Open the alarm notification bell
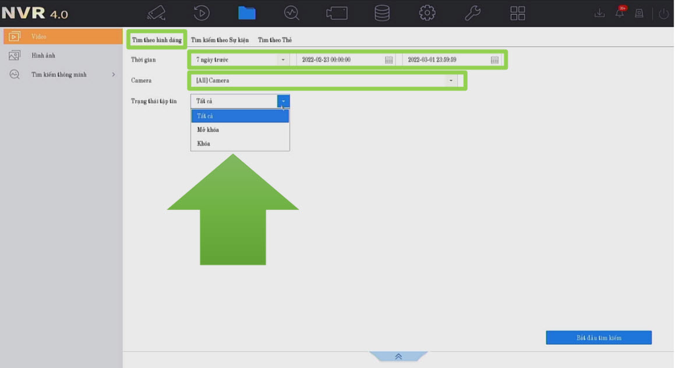Image resolution: width=675 pixels, height=368 pixels. point(620,13)
